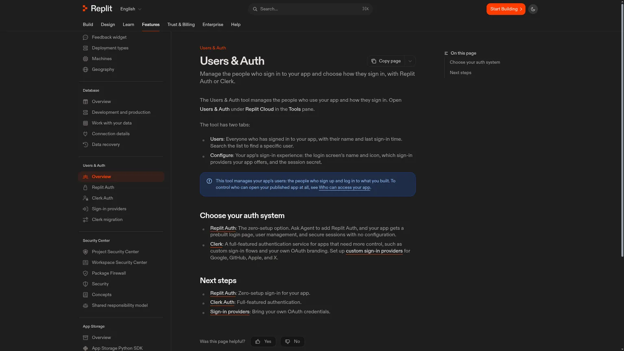Click the Geography globe icon
The image size is (624, 351).
85,69
